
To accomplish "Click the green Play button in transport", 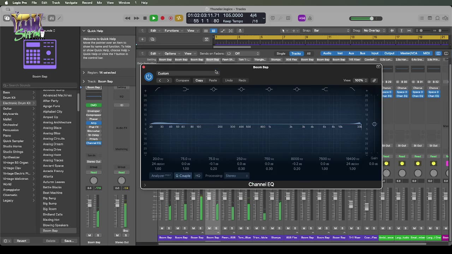I will [154, 18].
